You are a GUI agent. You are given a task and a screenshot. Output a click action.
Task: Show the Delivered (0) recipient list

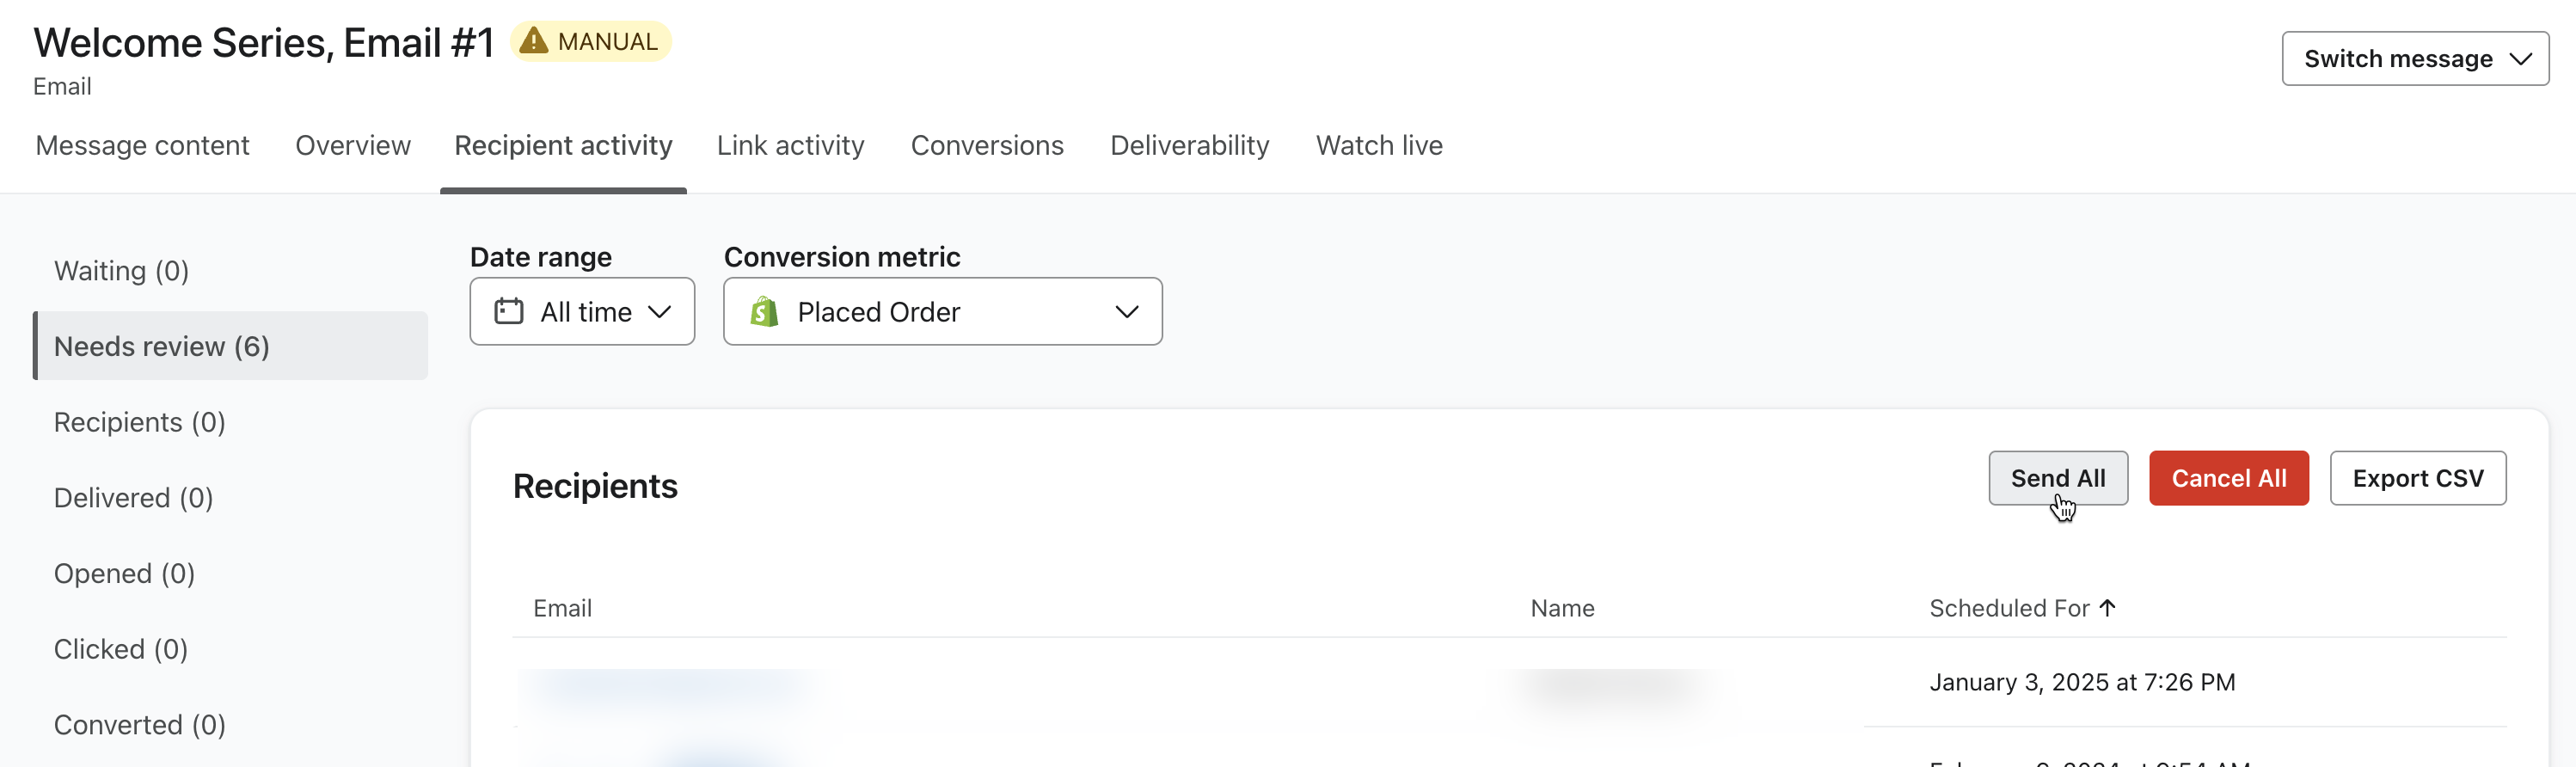click(x=134, y=498)
